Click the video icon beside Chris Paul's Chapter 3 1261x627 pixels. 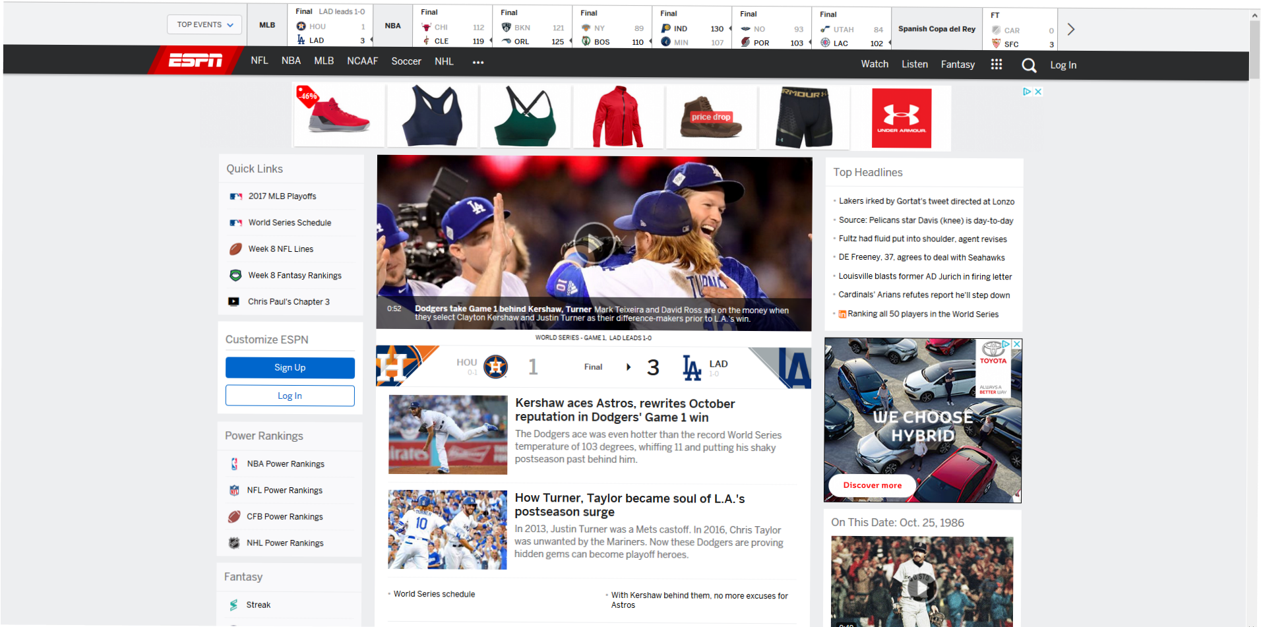click(x=235, y=301)
